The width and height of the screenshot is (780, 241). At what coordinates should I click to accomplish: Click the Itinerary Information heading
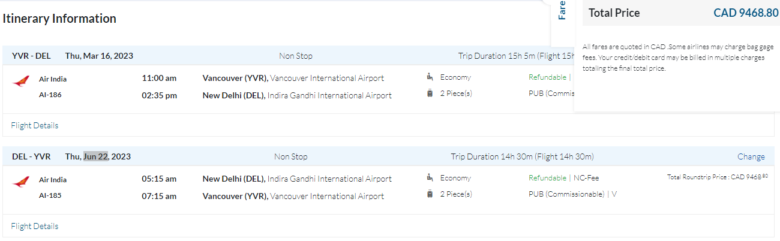(x=59, y=19)
